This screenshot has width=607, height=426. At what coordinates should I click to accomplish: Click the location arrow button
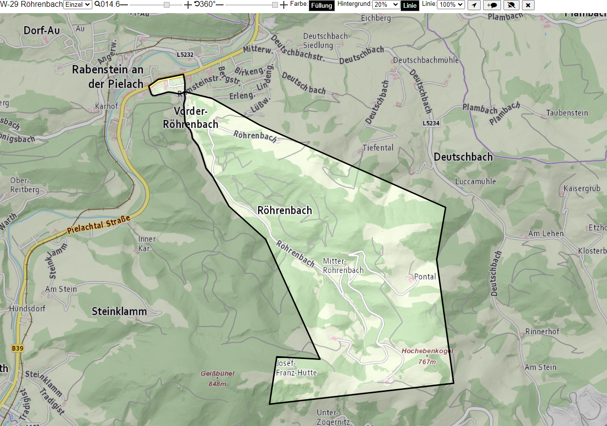(x=474, y=5)
